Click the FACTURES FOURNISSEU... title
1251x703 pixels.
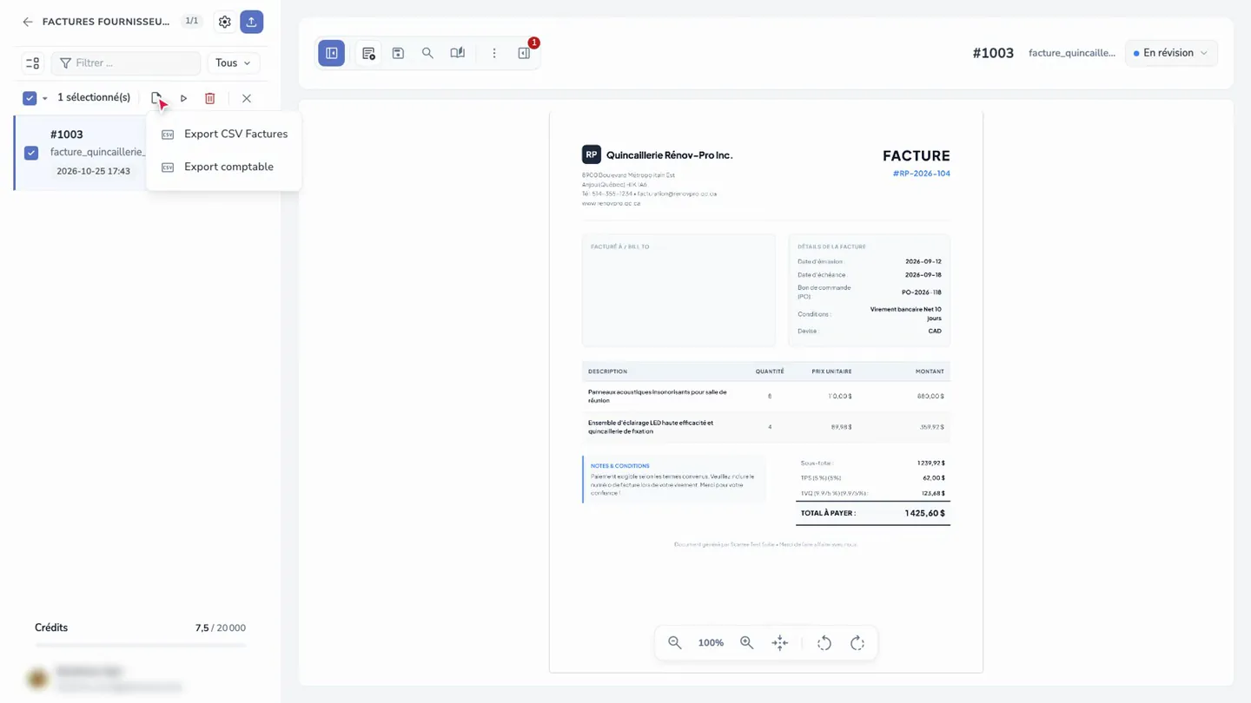[x=106, y=22]
